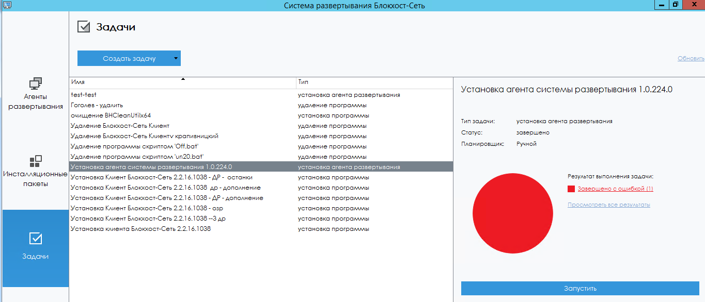This screenshot has height=302, width=705.
Task: Select the очищение BHCleanUtilx64 task
Action: [261, 115]
